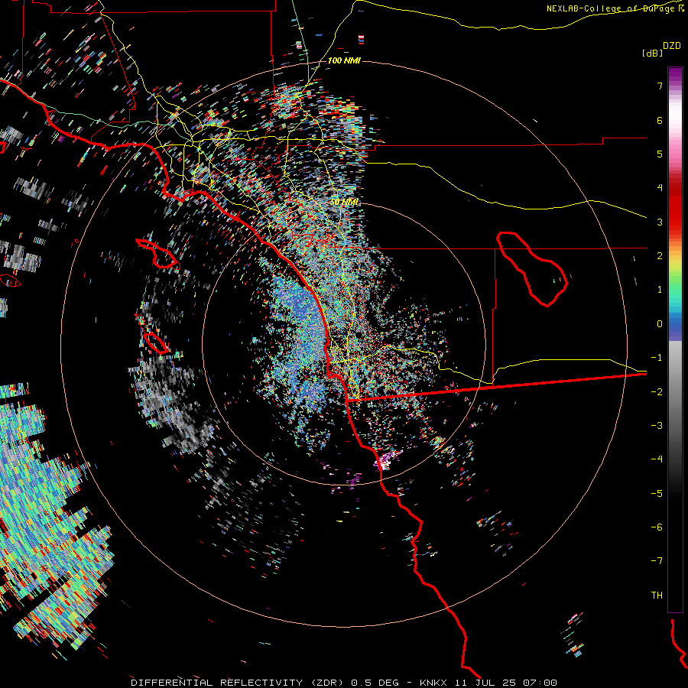Click the -3 value on the scale
Image resolution: width=688 pixels, height=688 pixels.
[657, 426]
